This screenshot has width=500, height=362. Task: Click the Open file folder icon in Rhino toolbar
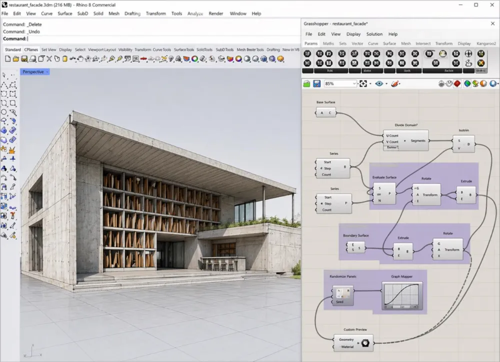(x=15, y=59)
